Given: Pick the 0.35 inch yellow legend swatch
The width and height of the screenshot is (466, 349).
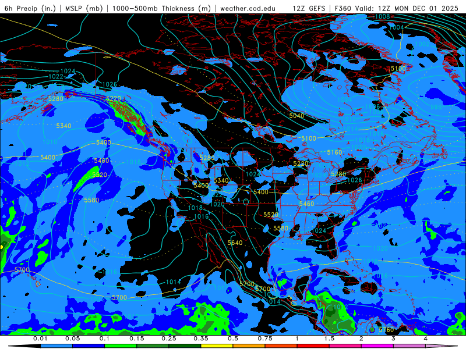Looking at the screenshot, I should [217, 346].
